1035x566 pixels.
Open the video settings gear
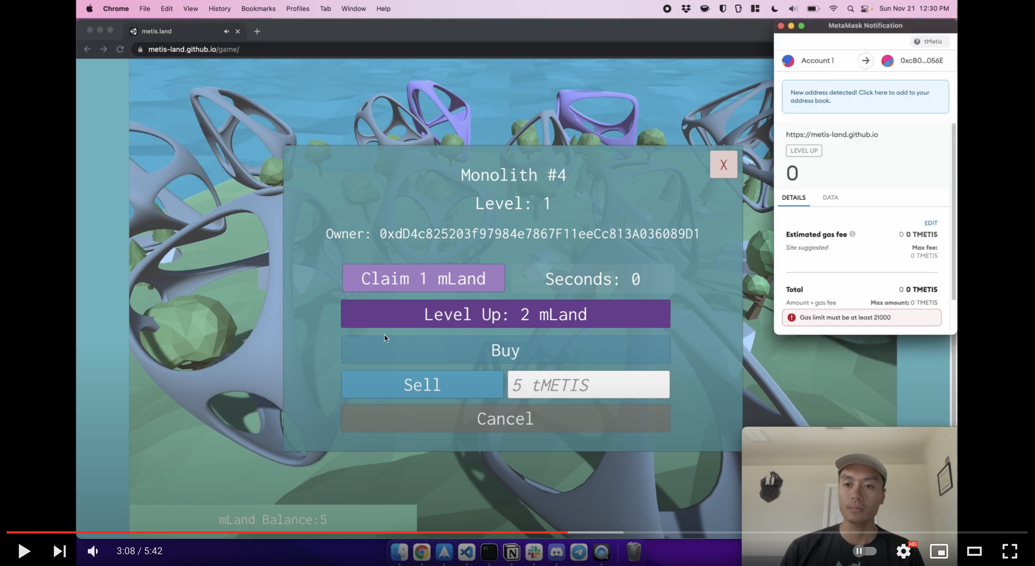[903, 551]
